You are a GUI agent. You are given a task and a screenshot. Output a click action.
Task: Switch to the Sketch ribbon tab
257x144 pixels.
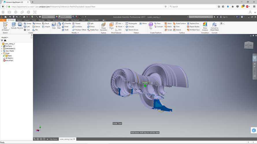(19, 20)
